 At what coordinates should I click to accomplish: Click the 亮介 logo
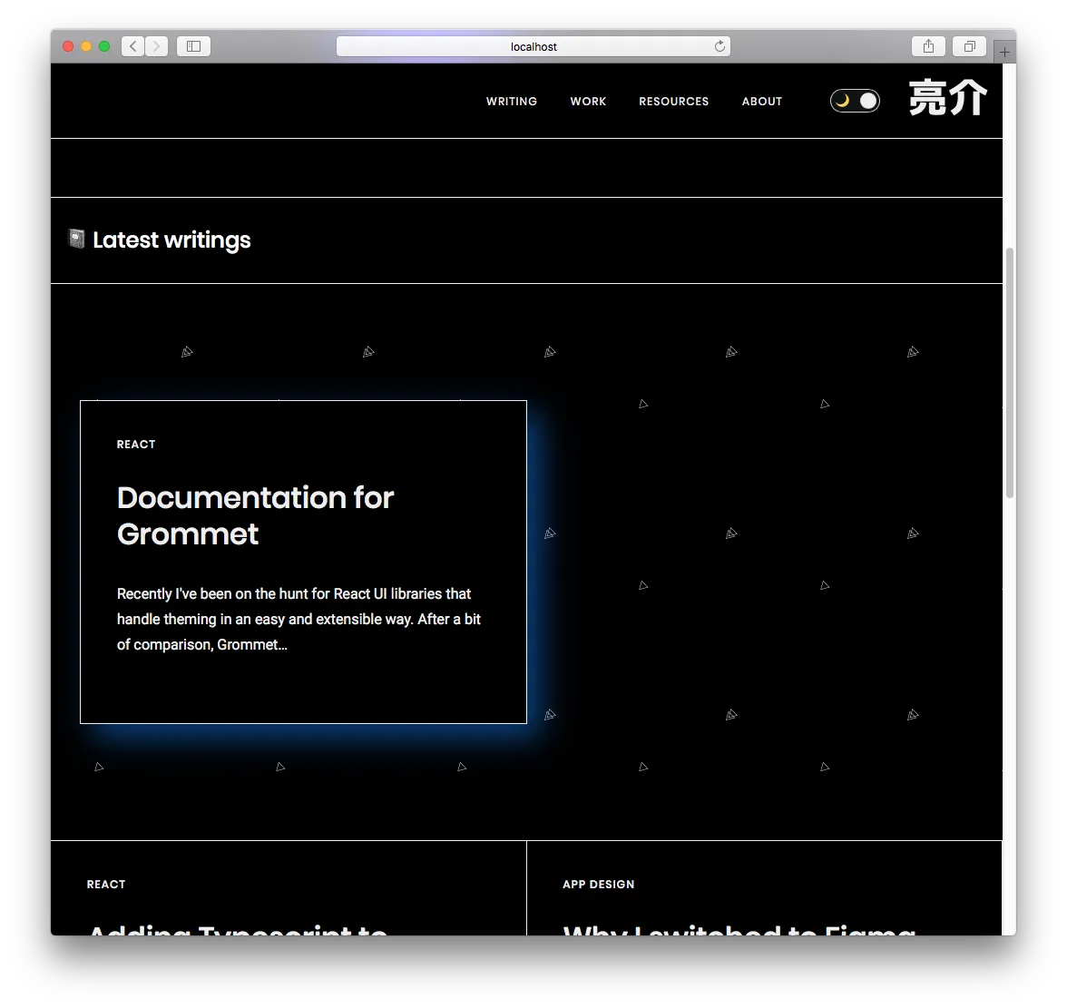click(x=947, y=97)
